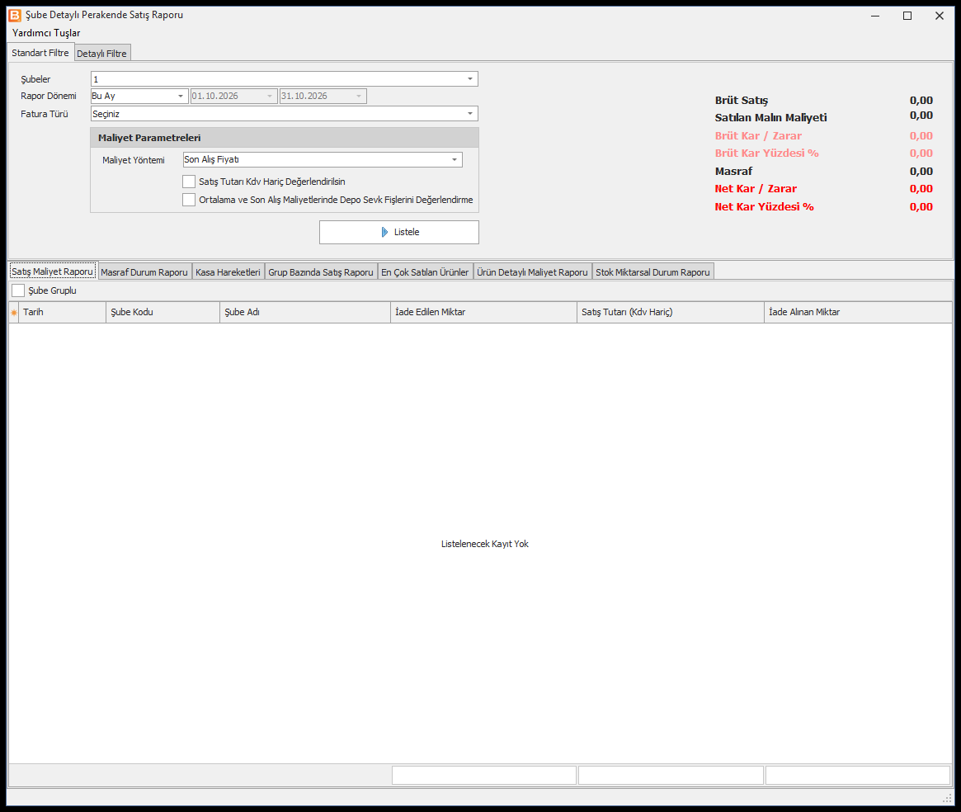Click the orange B application icon
Viewport: 961px width, 812px height.
(x=15, y=15)
